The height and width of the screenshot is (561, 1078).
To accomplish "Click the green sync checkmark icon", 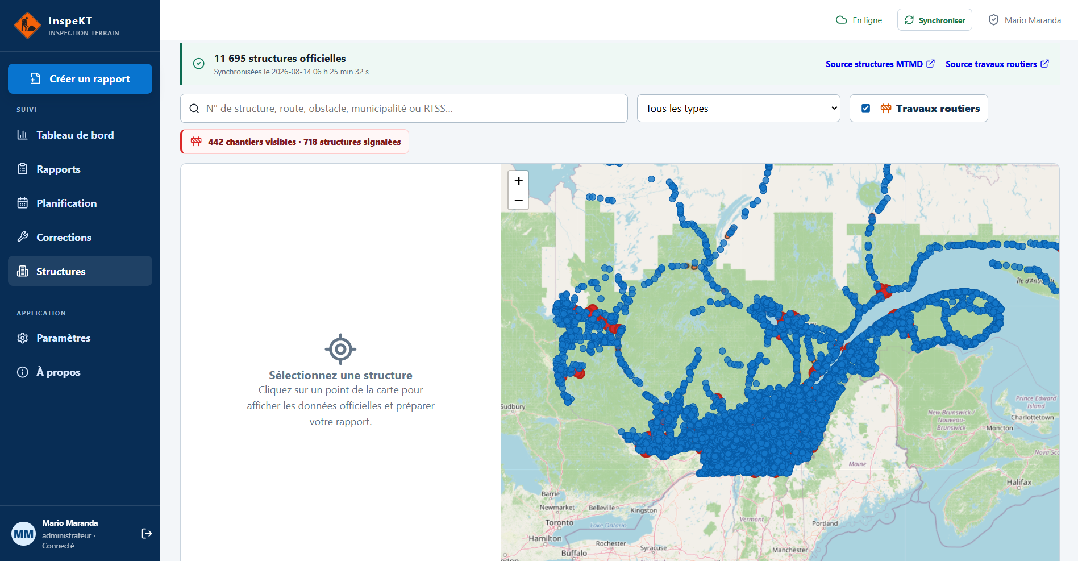I will [x=199, y=64].
